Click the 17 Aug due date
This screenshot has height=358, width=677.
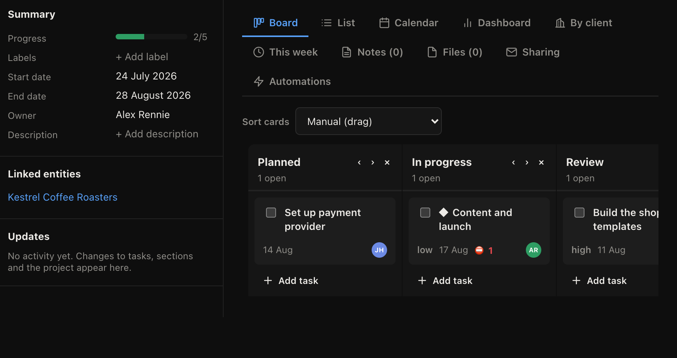click(x=453, y=250)
